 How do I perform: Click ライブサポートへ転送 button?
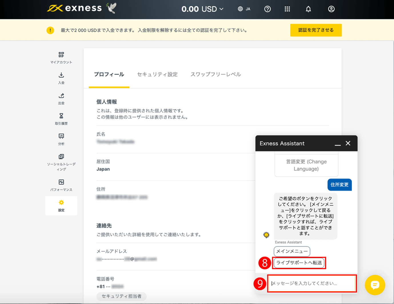pos(299,263)
